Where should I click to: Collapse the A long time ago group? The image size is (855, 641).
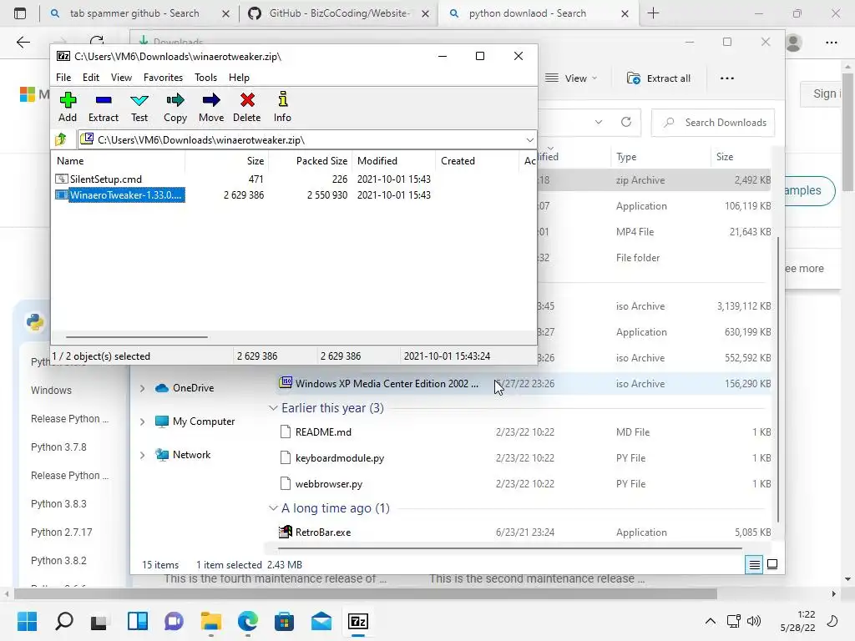click(273, 508)
